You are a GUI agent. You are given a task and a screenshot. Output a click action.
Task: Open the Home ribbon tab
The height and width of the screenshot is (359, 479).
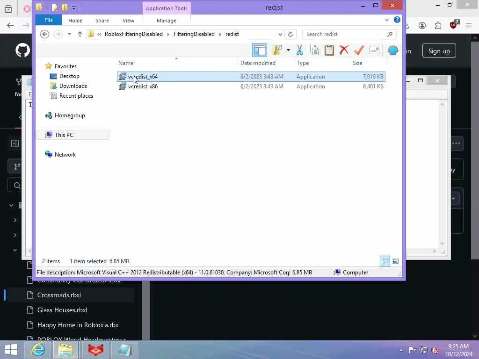[75, 21]
